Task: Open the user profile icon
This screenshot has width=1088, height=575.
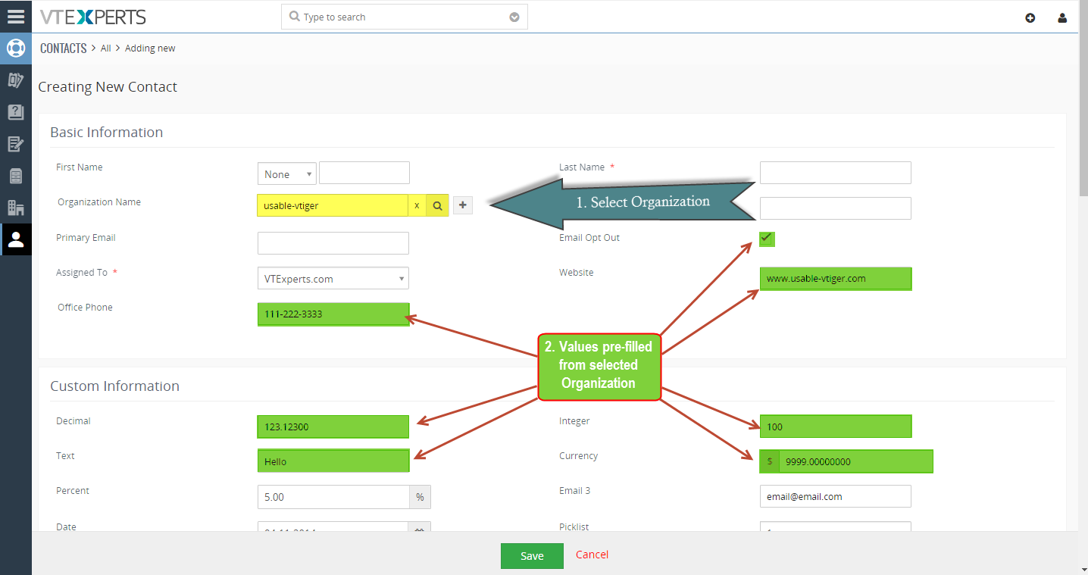Action: pyautogui.click(x=1062, y=17)
